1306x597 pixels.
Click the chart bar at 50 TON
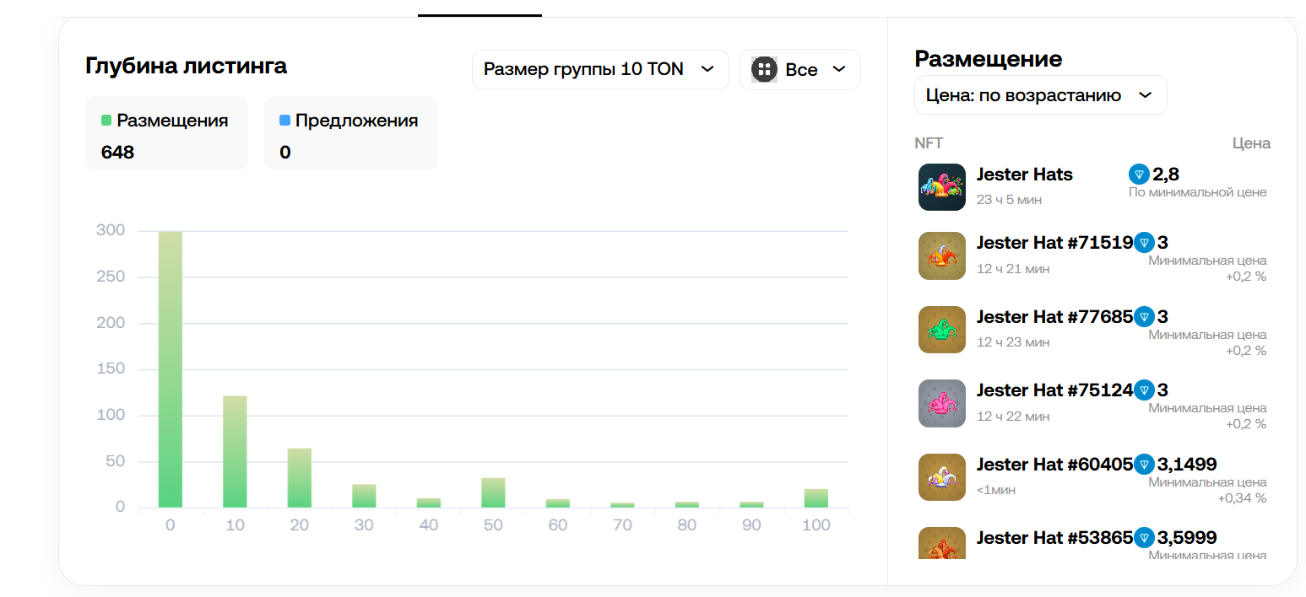point(493,493)
